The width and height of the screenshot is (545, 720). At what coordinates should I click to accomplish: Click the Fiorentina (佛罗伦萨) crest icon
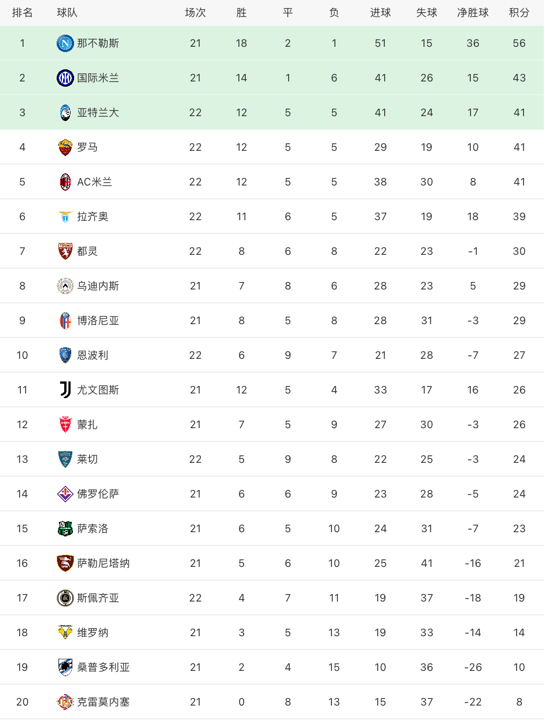(x=65, y=493)
